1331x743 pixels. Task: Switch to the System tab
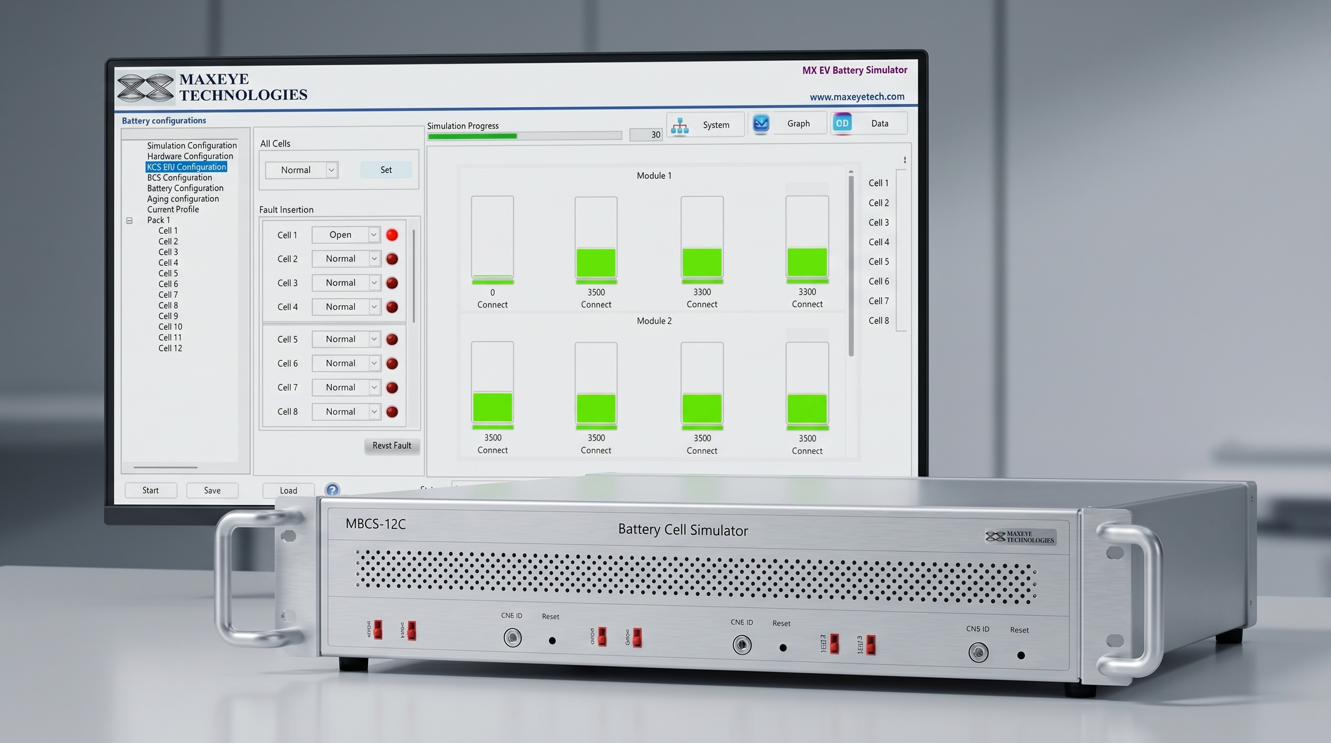pos(705,124)
